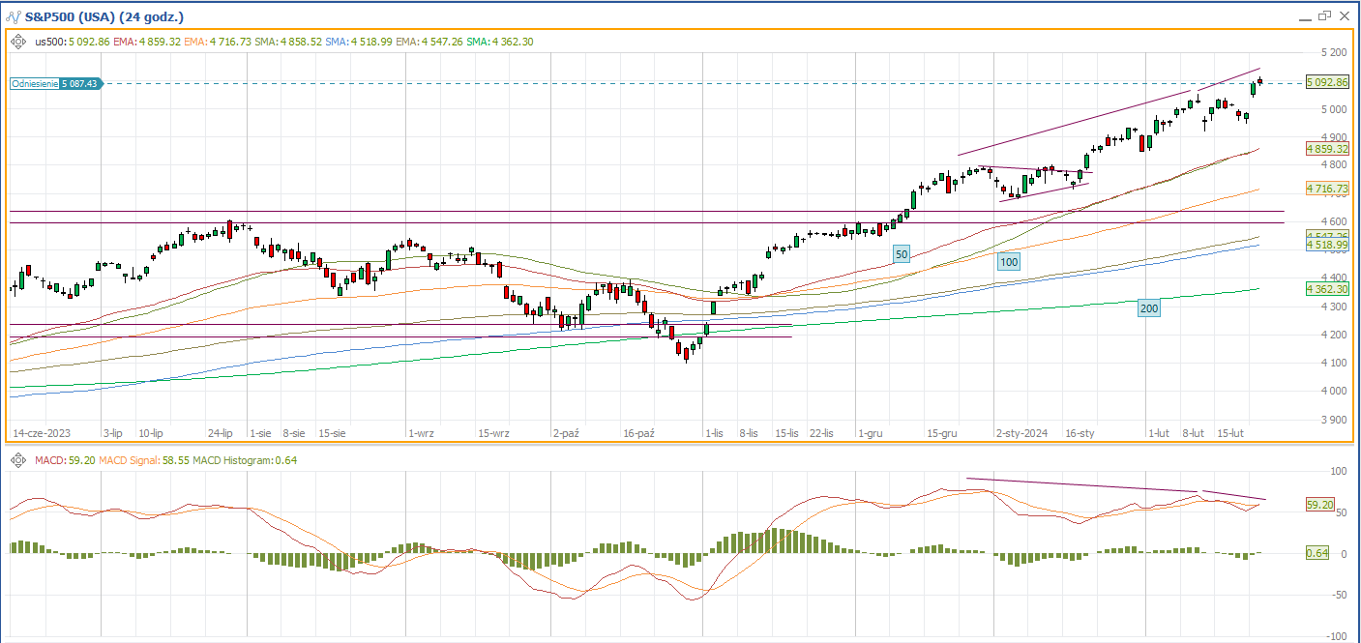Click the "200" moving average label box

tap(1148, 308)
